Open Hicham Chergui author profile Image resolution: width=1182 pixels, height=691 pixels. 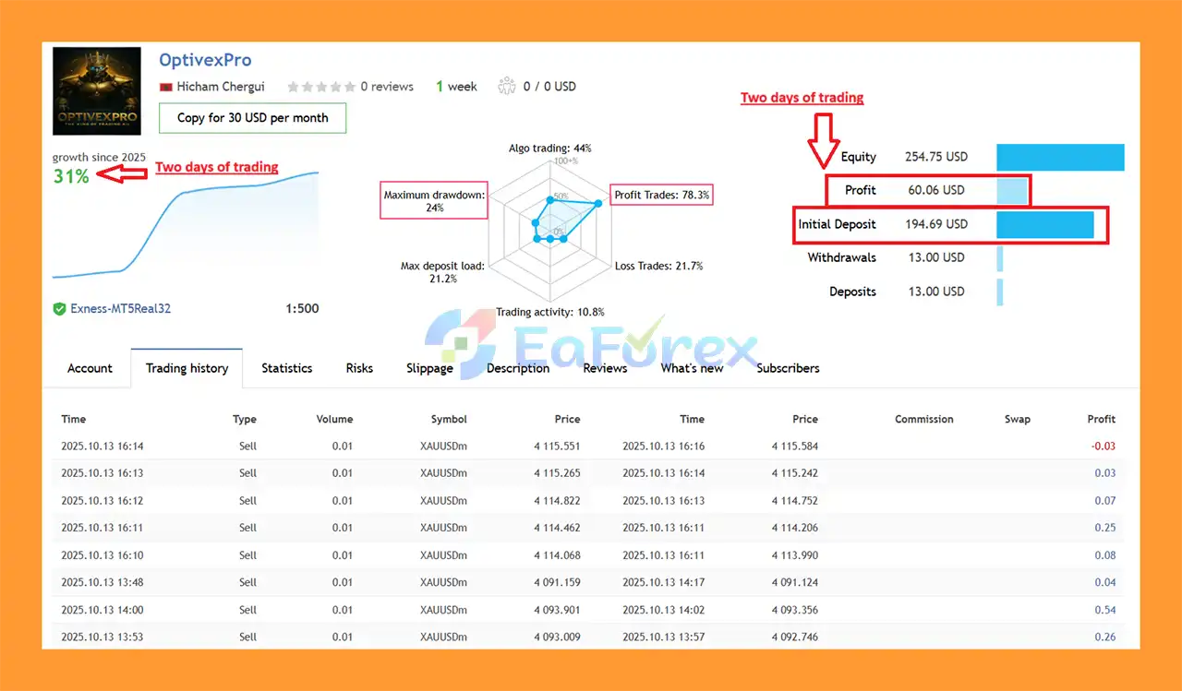pos(221,87)
